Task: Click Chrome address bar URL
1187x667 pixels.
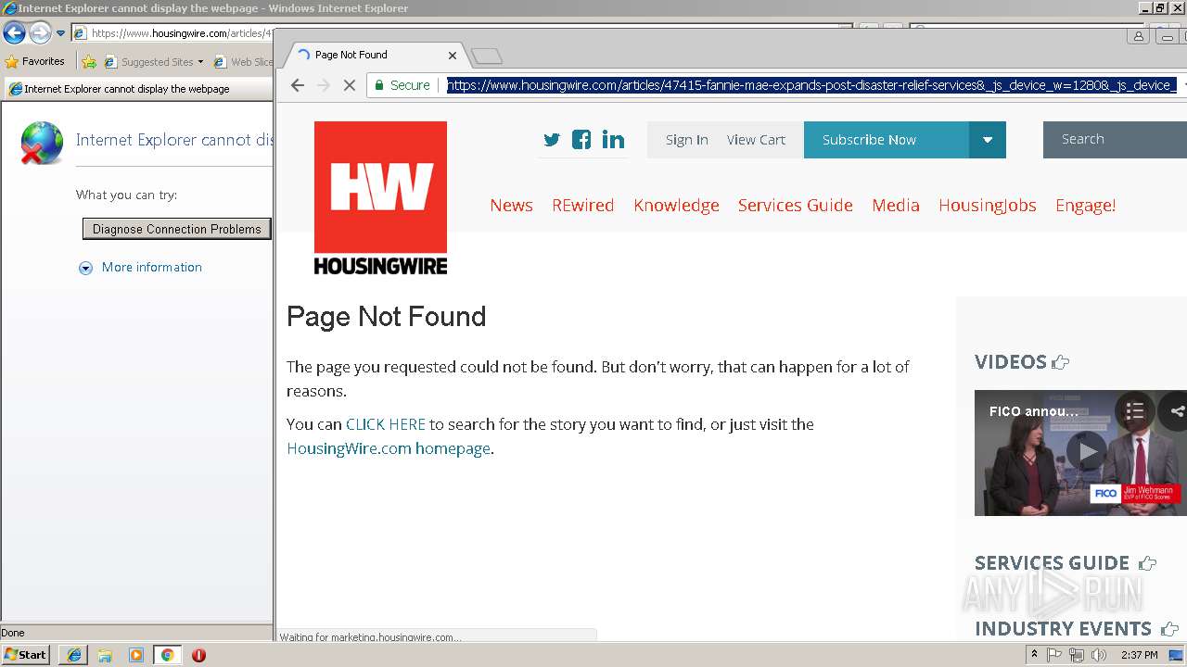Action: coord(811,85)
